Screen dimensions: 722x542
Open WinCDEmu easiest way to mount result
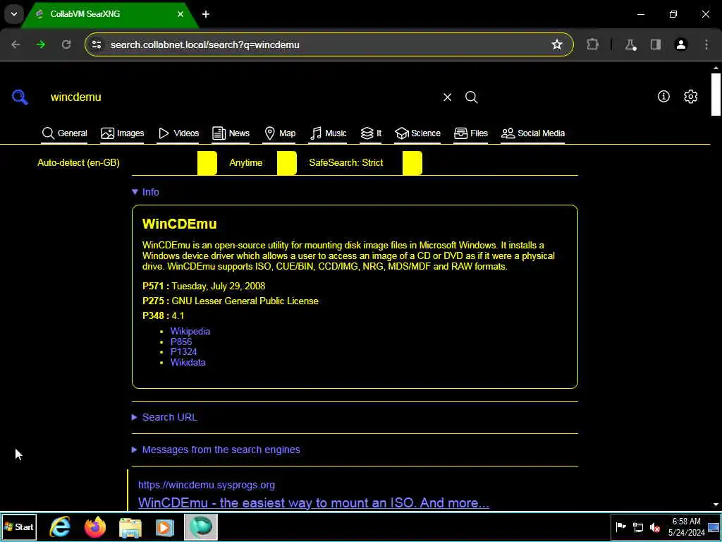pyautogui.click(x=314, y=502)
